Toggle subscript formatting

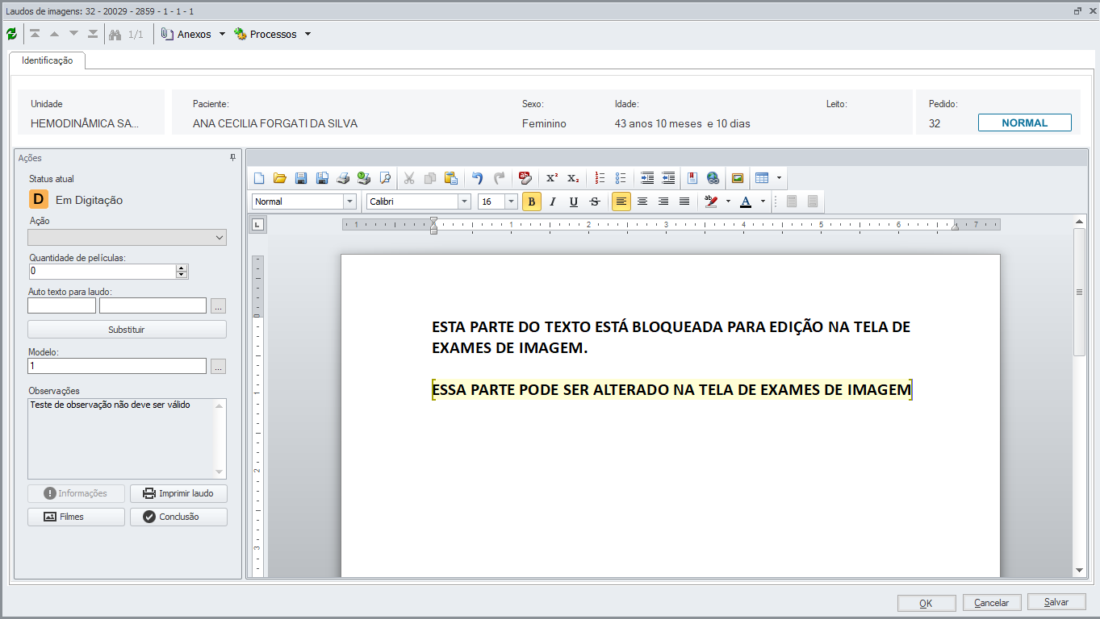coord(573,178)
